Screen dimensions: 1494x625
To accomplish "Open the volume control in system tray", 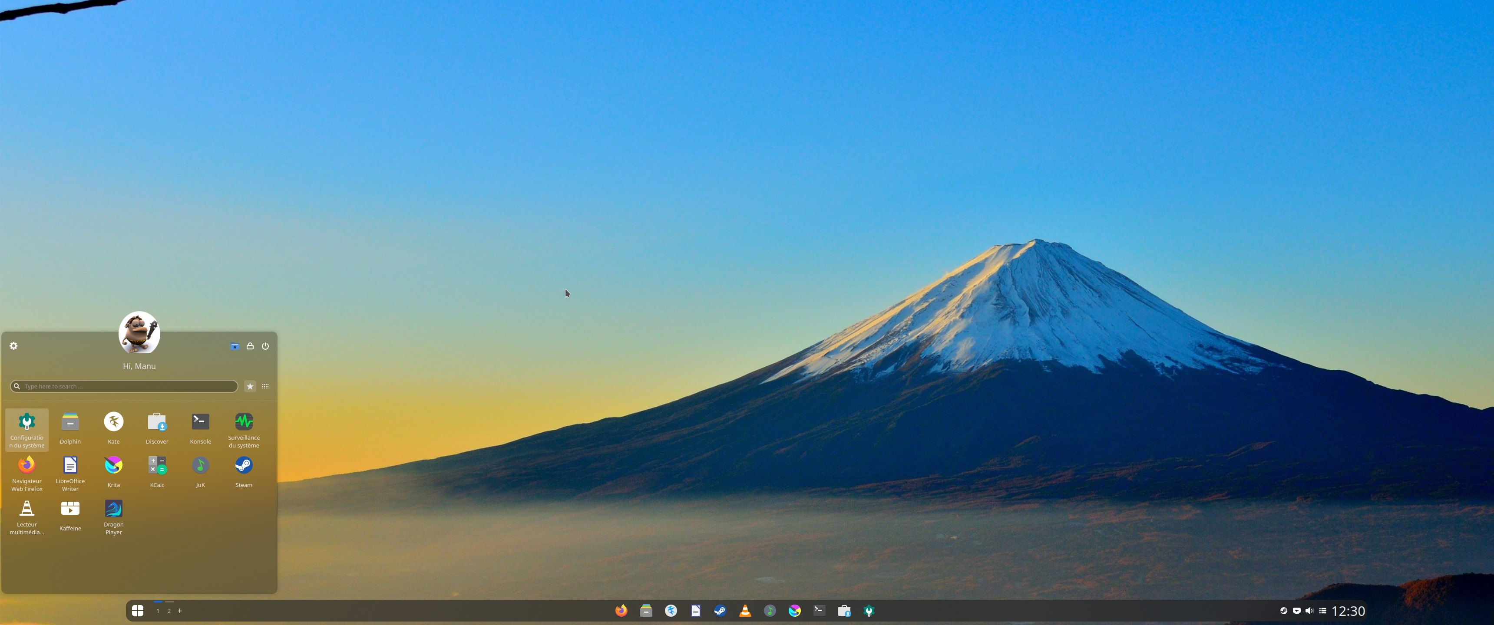I will pos(1309,611).
